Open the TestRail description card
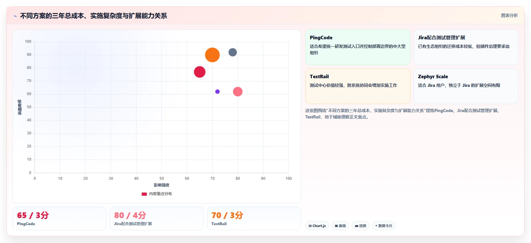This screenshot has height=243, width=531. (x=358, y=86)
